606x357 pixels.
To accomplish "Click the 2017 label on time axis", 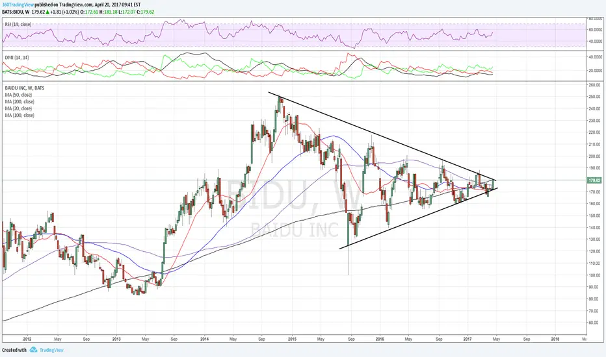I will pos(468,339).
